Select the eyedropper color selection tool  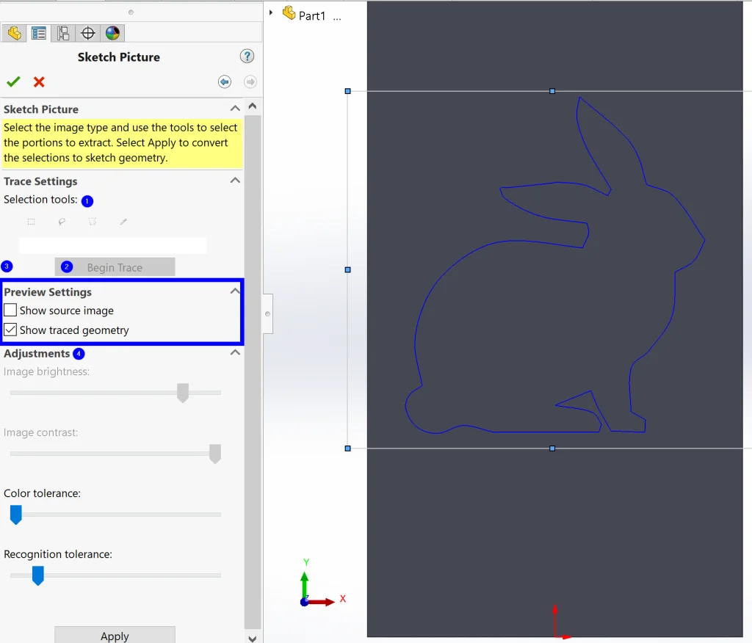point(123,222)
